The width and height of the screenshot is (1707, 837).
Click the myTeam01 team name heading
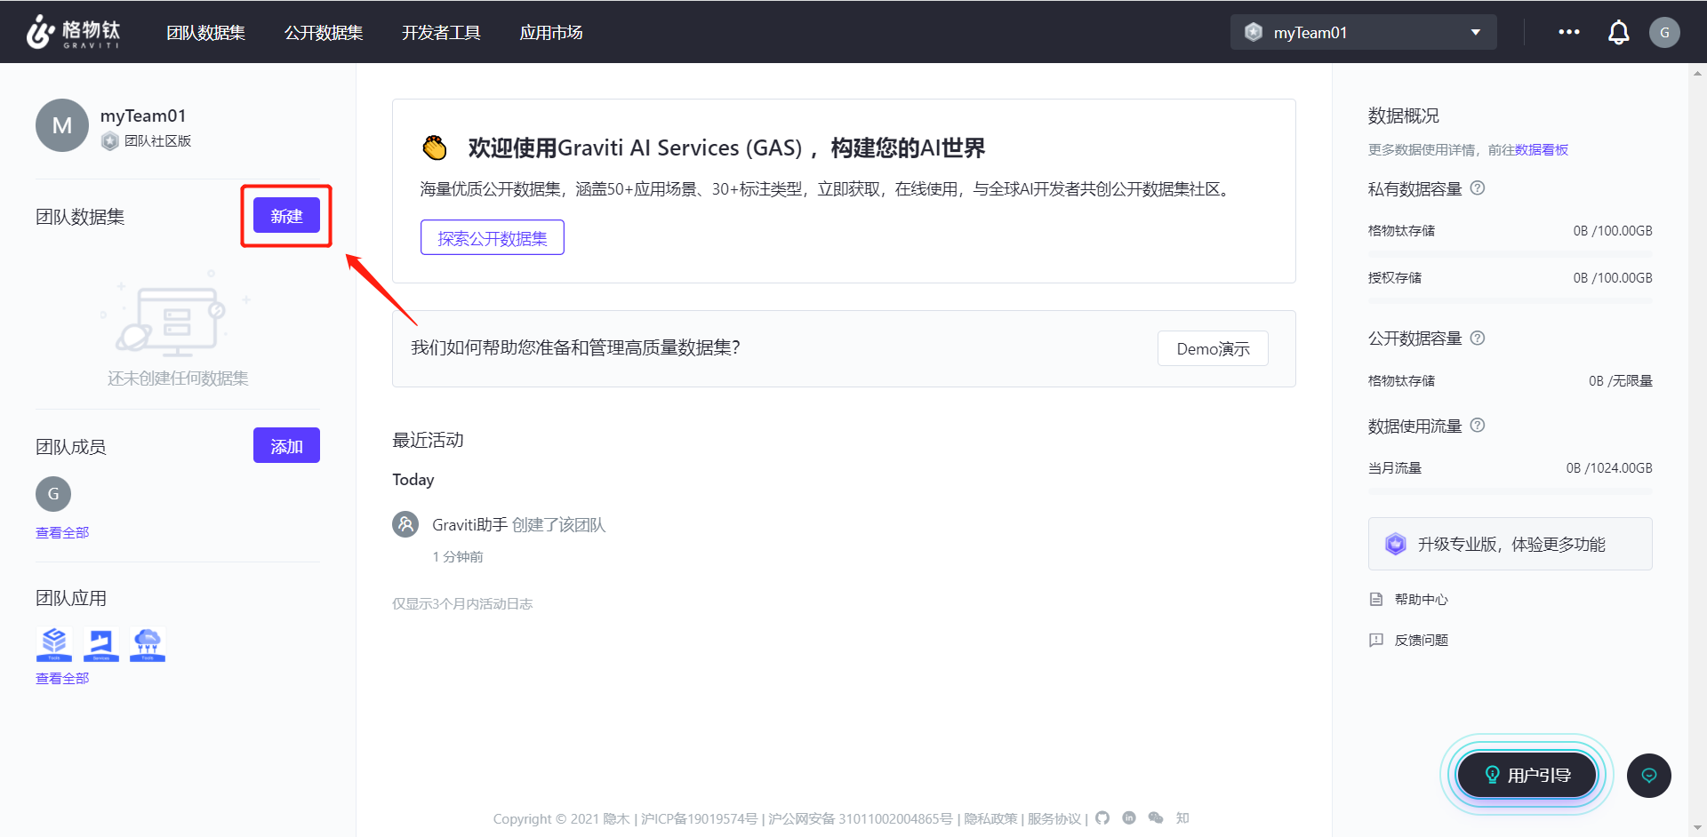(143, 116)
